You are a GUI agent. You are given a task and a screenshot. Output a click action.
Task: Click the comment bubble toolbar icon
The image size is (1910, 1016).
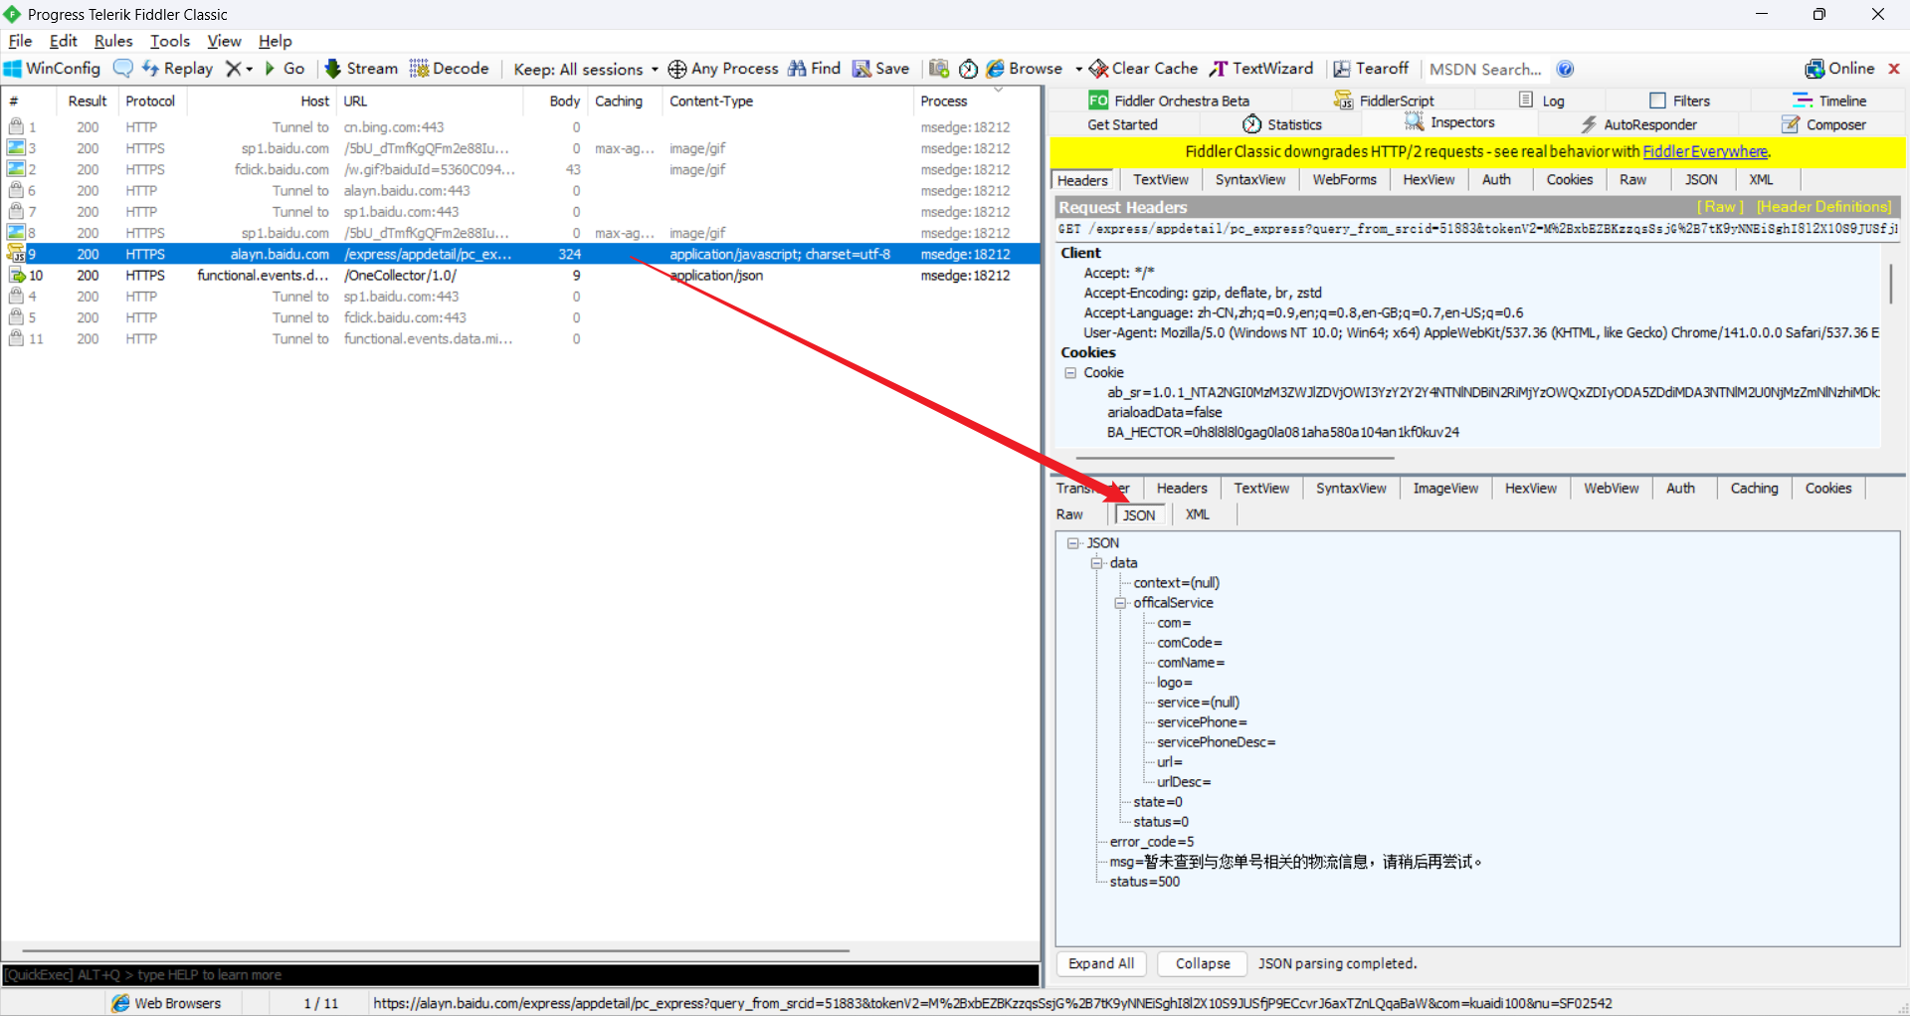[x=122, y=69]
